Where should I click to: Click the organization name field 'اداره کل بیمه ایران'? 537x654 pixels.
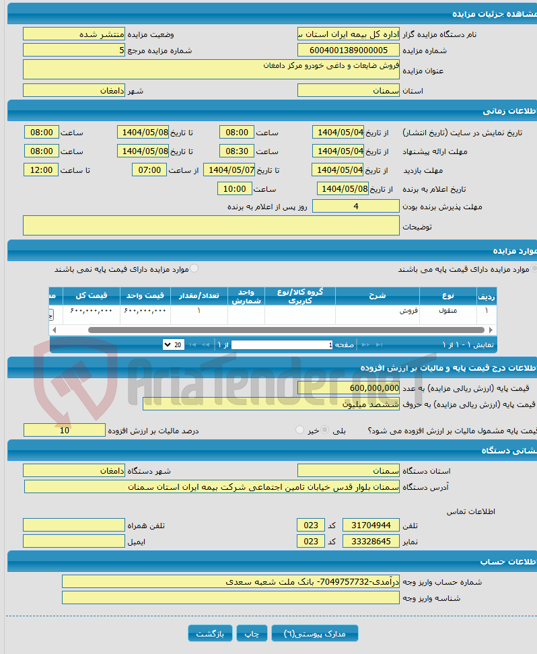[349, 34]
